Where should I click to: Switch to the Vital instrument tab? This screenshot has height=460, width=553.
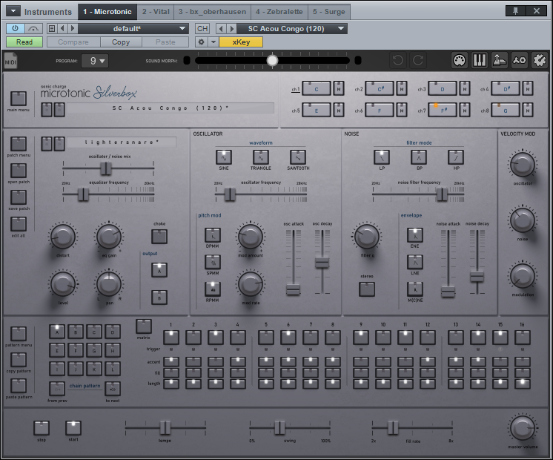155,12
